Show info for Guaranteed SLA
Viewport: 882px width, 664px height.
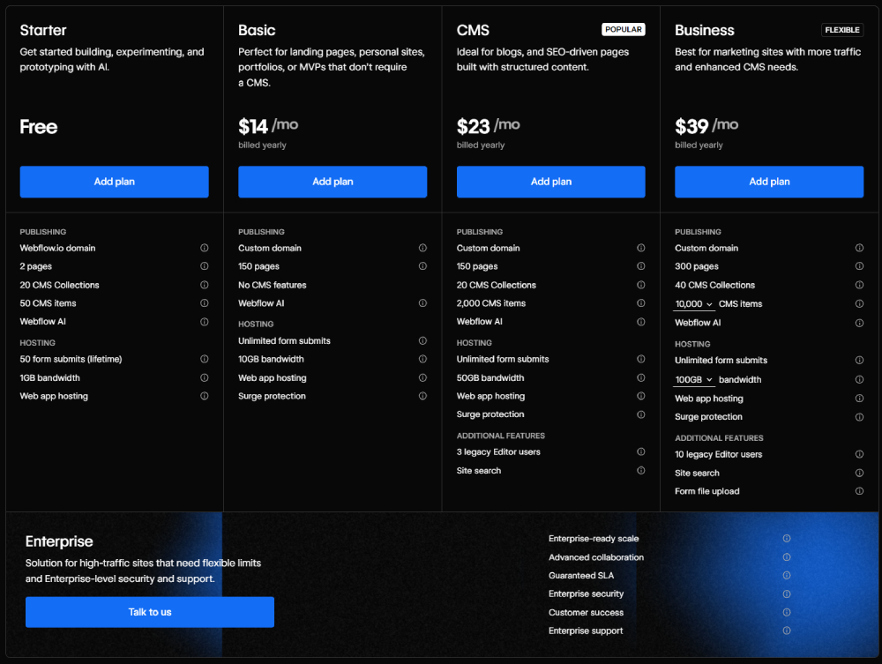(x=787, y=575)
